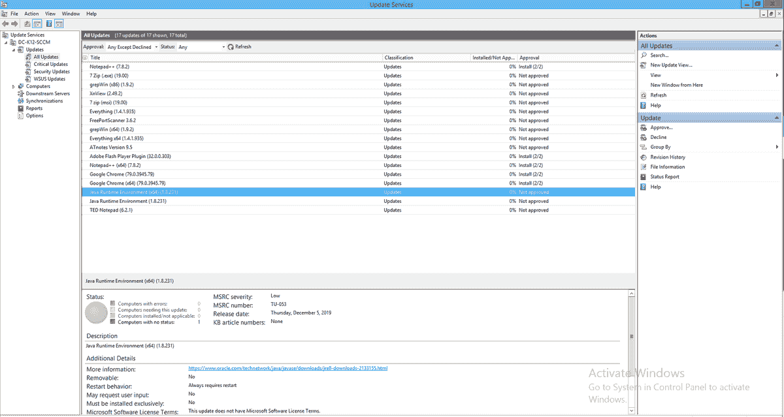The width and height of the screenshot is (784, 417).
Task: Click New Update View... in Actions pane
Action: click(x=671, y=65)
